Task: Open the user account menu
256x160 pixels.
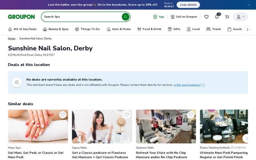Action: click(x=240, y=17)
